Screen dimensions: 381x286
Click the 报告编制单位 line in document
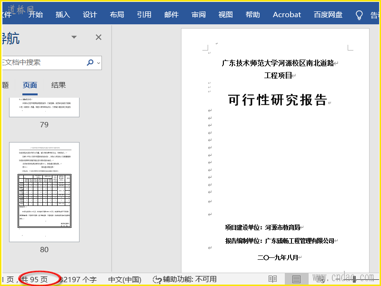280,241
